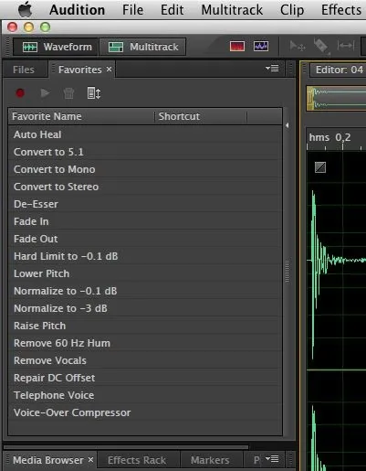Switch to the Files tab
The width and height of the screenshot is (366, 471).
tap(24, 70)
